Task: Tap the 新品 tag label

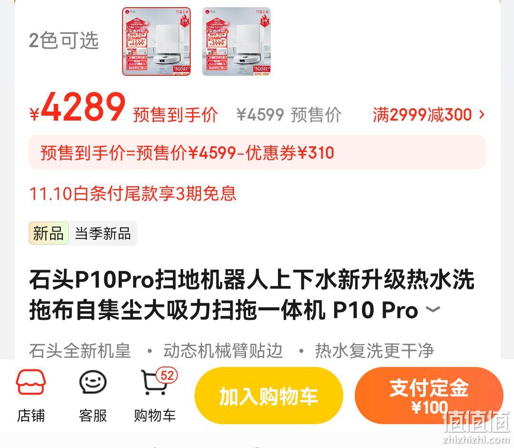Action: [49, 234]
